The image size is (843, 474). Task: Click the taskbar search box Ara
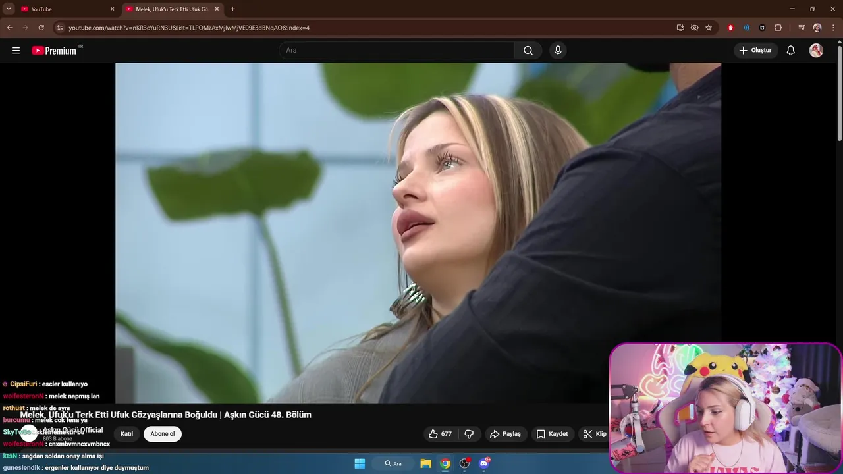point(393,463)
